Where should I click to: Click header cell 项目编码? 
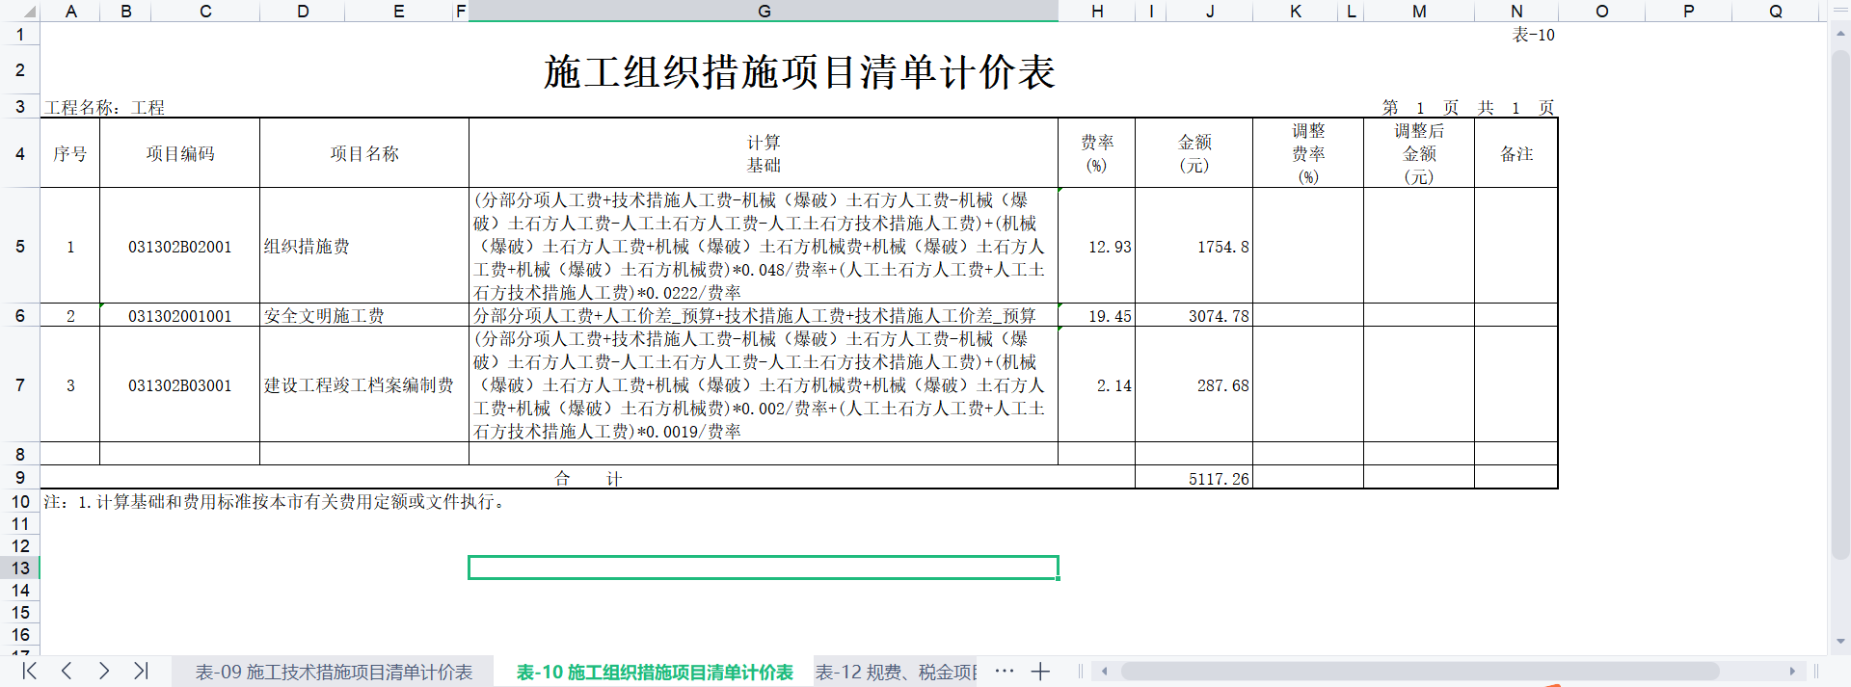point(180,153)
